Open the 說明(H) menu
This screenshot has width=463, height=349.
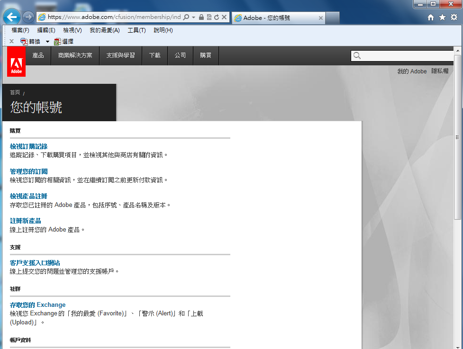tap(163, 30)
